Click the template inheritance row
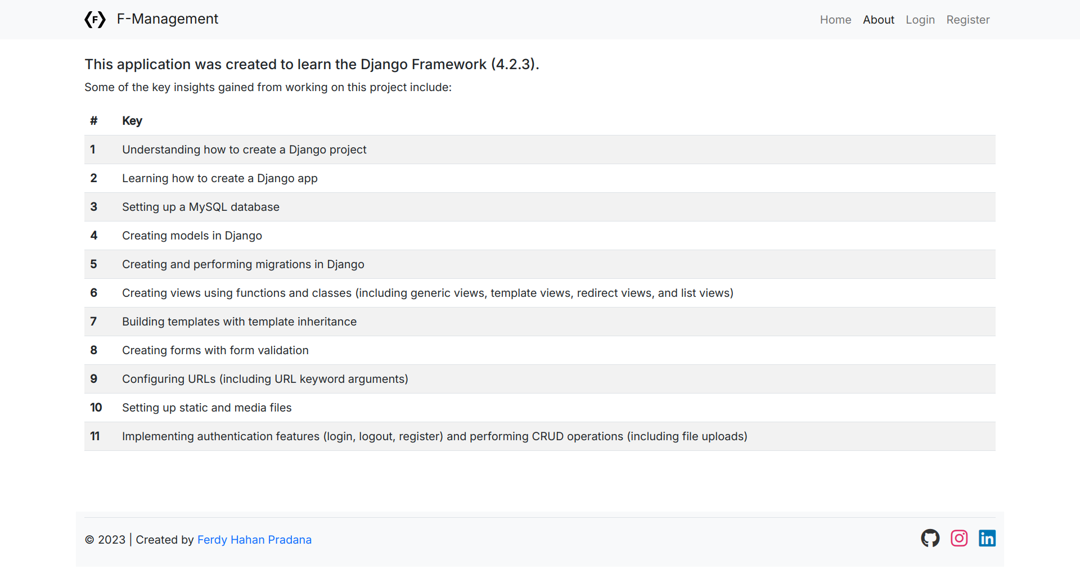 point(239,322)
